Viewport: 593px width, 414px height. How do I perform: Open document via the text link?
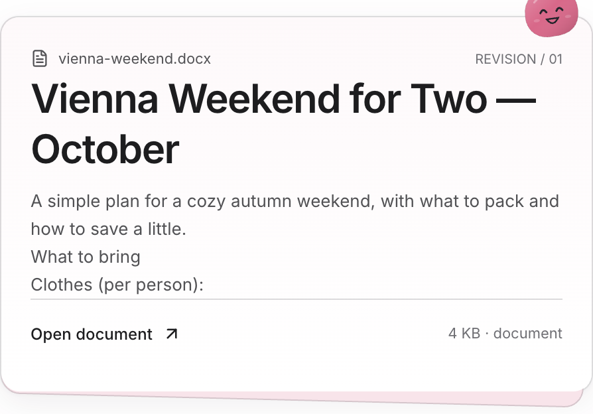tap(91, 334)
